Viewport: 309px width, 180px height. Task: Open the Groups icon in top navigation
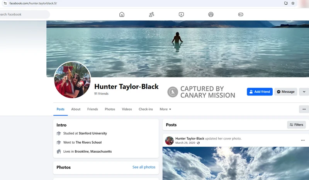pyautogui.click(x=211, y=14)
